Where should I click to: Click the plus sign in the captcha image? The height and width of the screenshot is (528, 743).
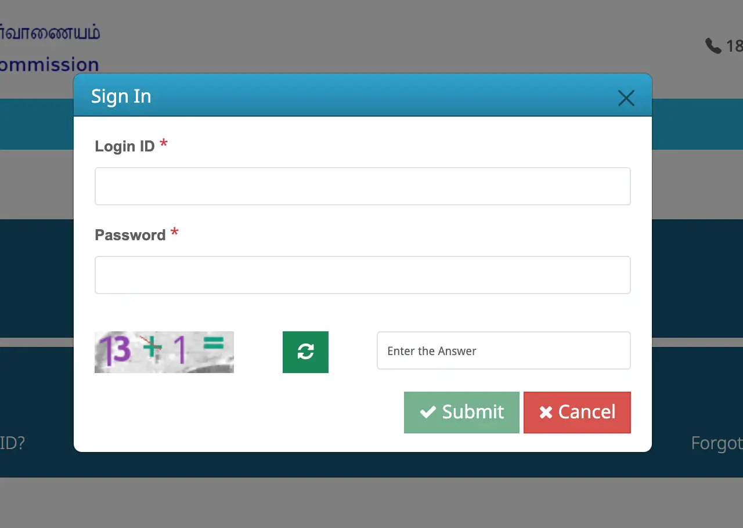153,347
